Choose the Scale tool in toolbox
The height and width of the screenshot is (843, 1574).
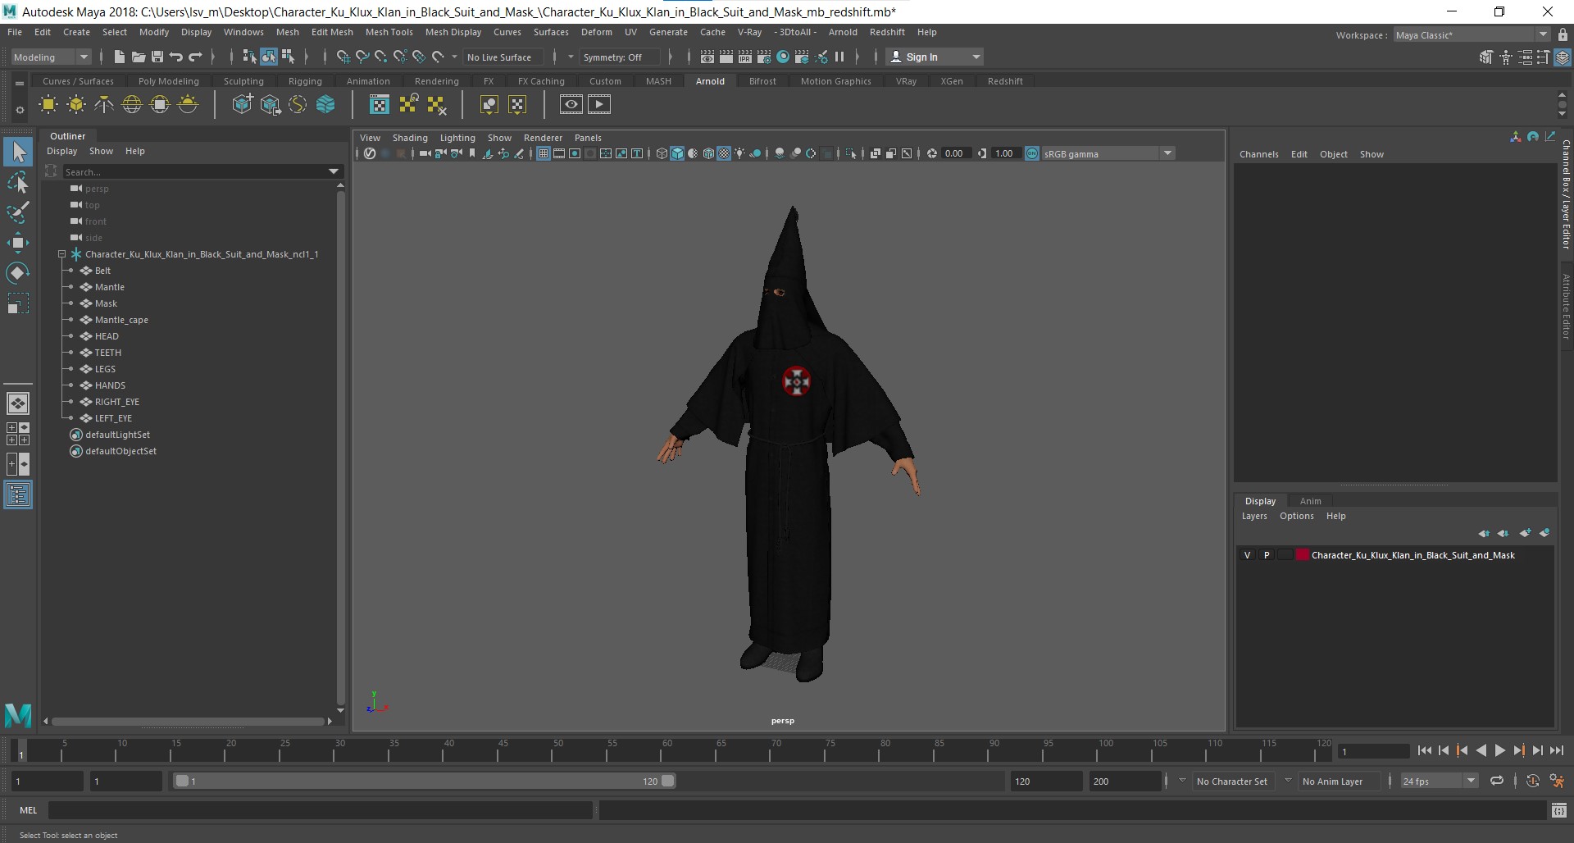coord(18,303)
